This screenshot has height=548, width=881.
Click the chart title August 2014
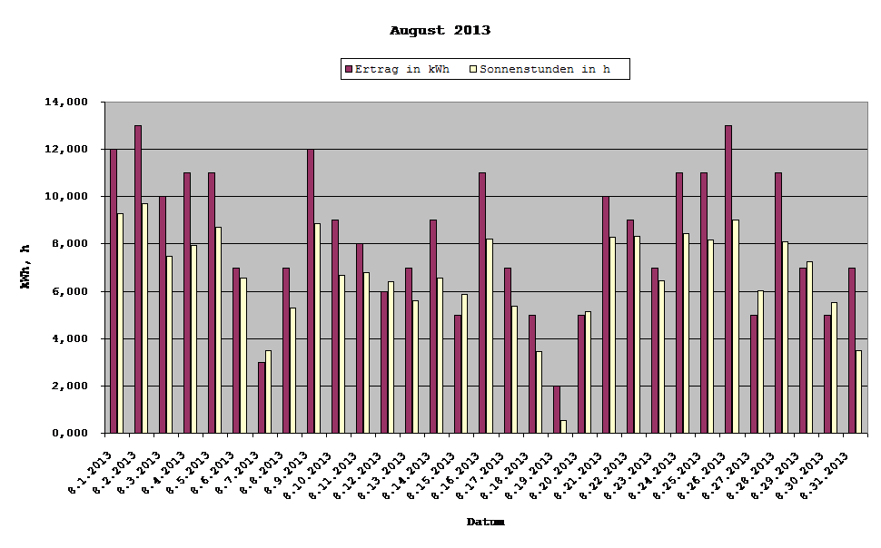point(440,29)
